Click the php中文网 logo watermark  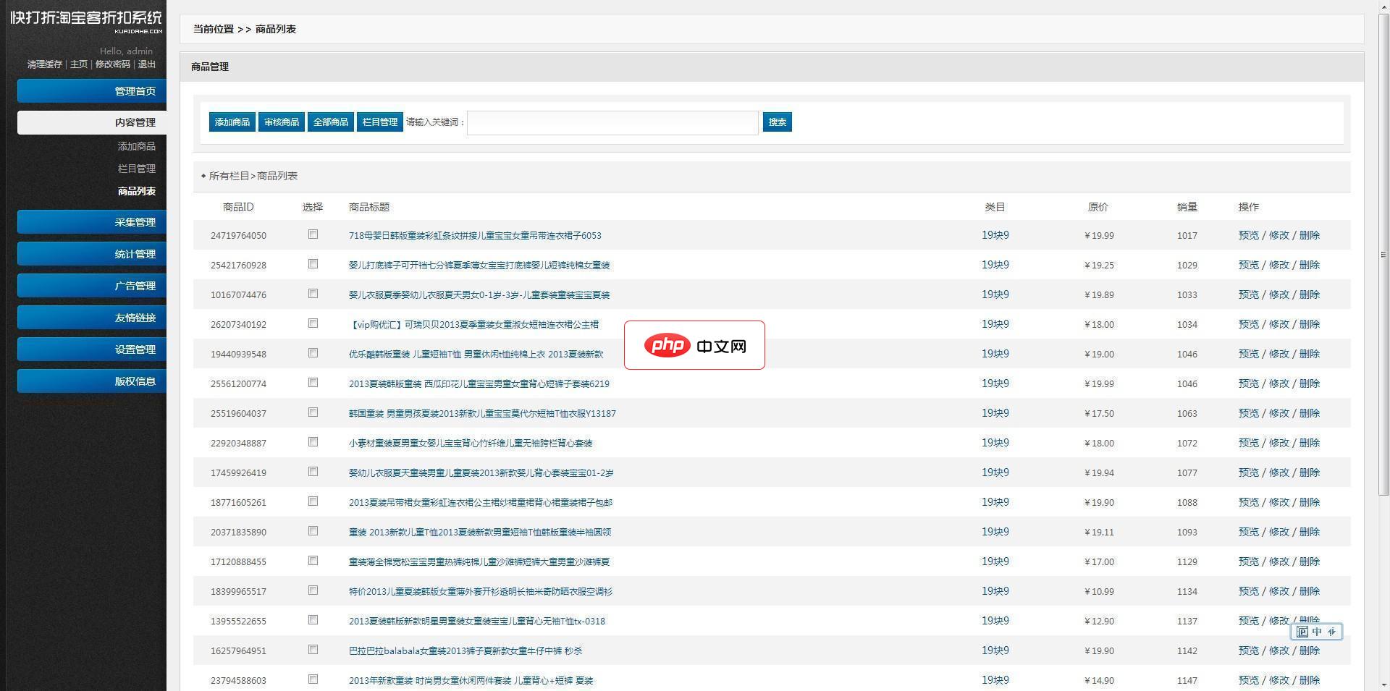coord(694,345)
